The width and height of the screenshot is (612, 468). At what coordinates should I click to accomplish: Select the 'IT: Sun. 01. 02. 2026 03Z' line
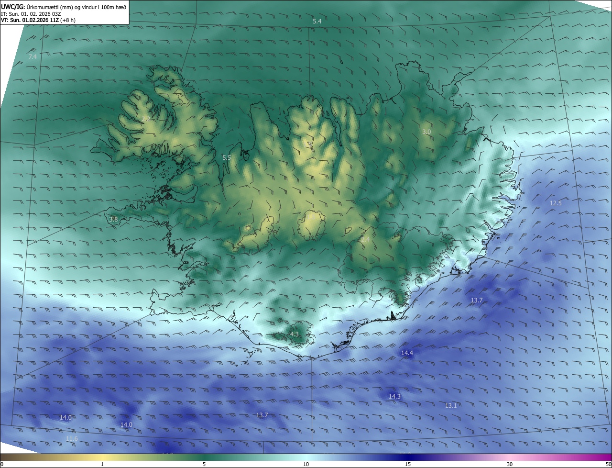click(31, 14)
